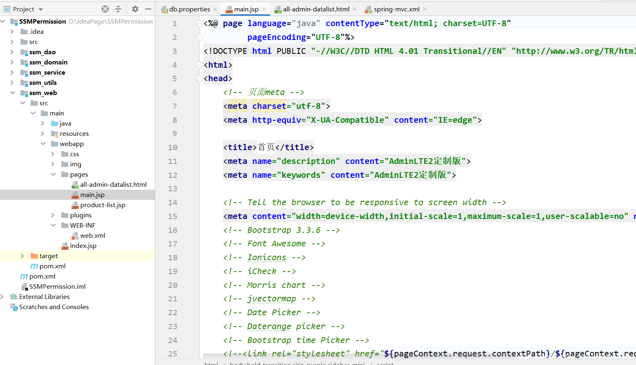Click the script breadcrumb at editor bottom
The image size is (636, 365).
point(385,363)
